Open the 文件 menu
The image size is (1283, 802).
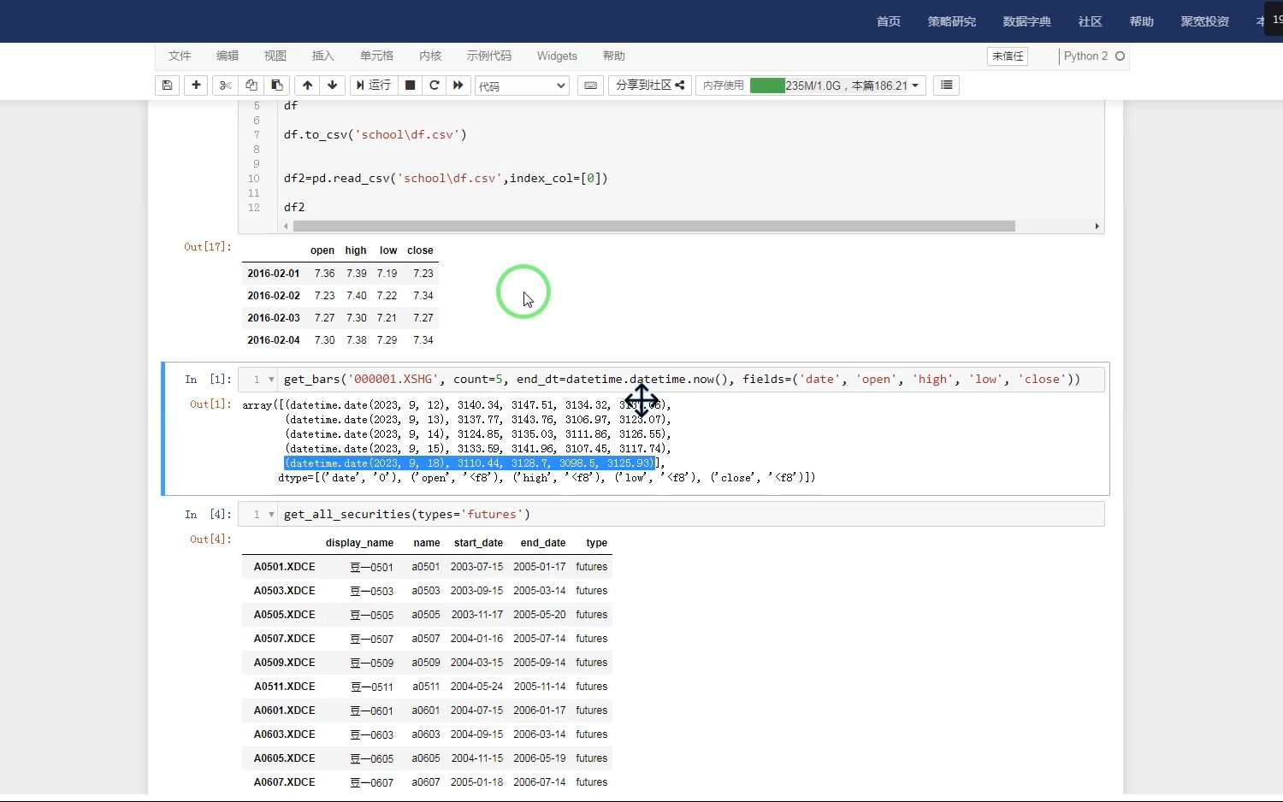pos(180,56)
